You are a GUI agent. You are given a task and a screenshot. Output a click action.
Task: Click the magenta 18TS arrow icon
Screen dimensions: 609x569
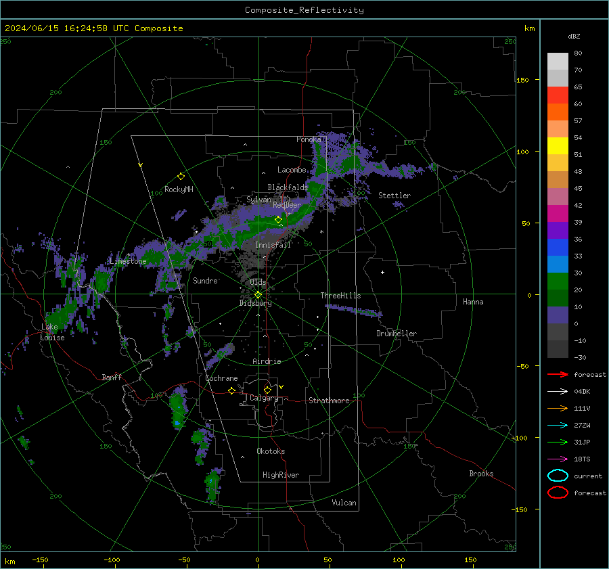click(x=558, y=459)
